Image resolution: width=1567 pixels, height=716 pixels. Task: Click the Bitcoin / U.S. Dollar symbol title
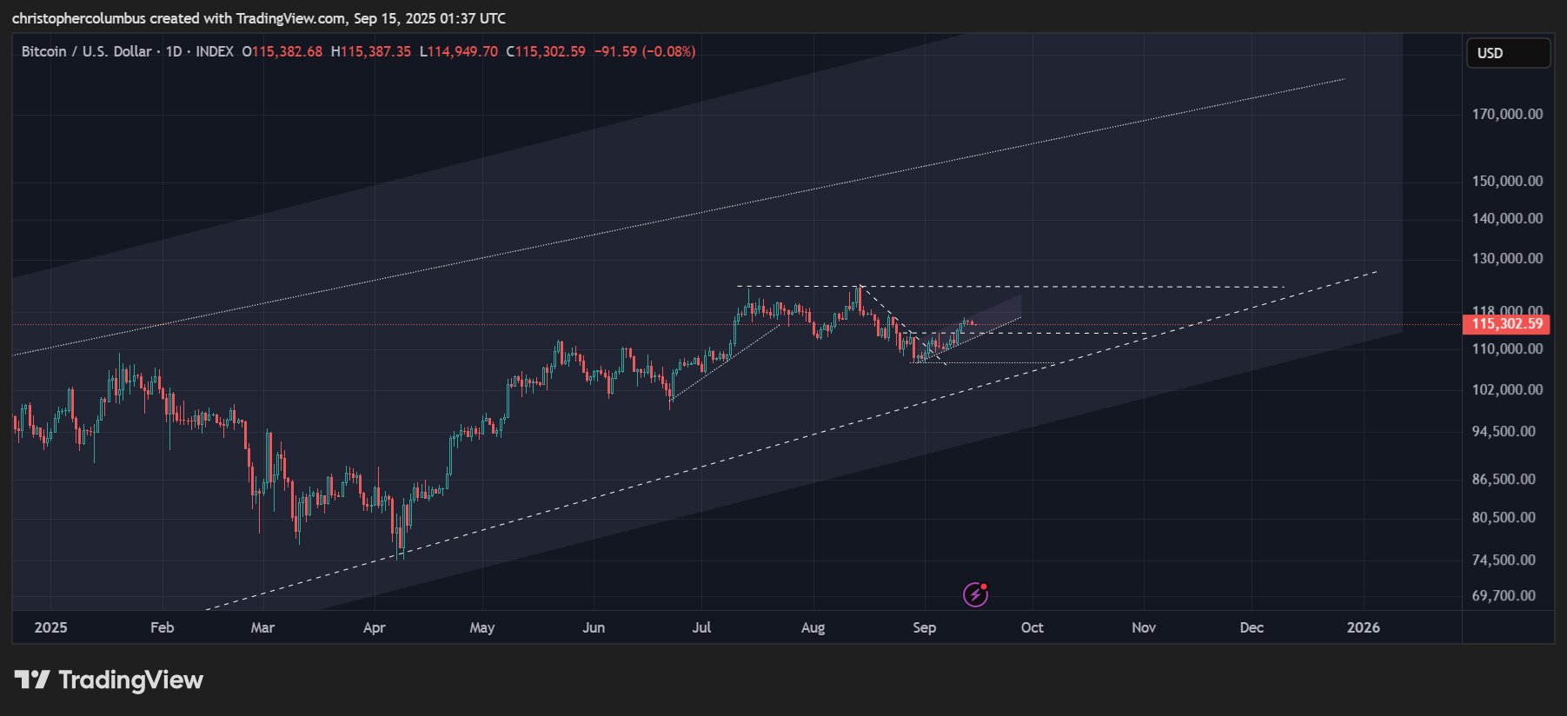click(86, 51)
